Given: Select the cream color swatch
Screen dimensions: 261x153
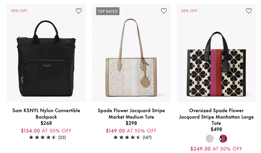Looking at the screenshot, I should tap(210, 138).
